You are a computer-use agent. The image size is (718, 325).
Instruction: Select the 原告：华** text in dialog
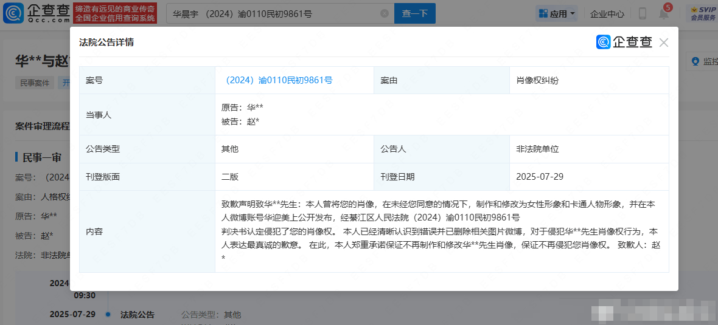pos(242,108)
